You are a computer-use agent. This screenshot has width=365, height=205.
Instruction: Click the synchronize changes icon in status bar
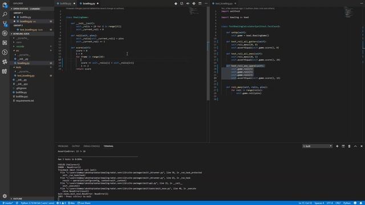click(x=17, y=203)
